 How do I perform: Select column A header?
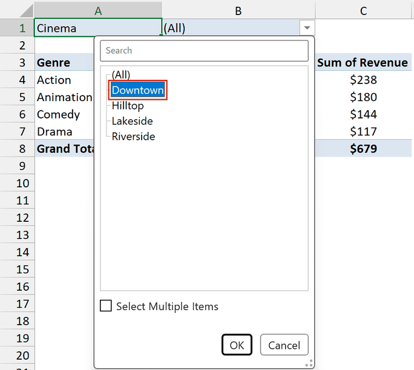click(x=98, y=10)
